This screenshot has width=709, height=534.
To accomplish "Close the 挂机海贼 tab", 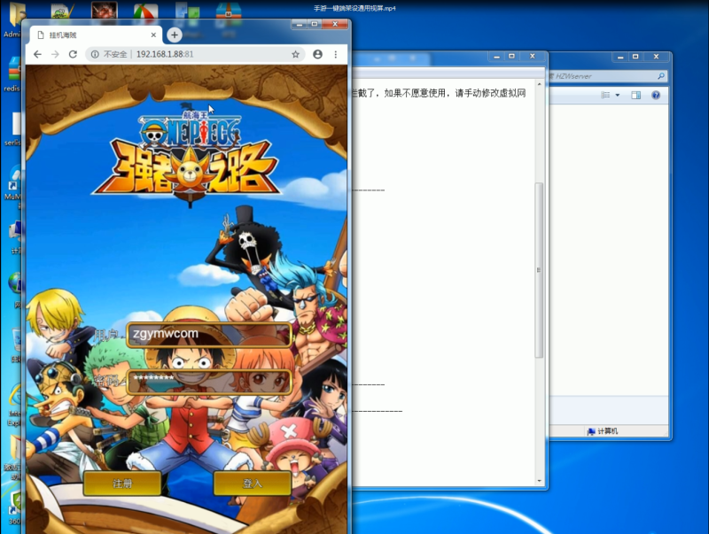I will pos(153,35).
